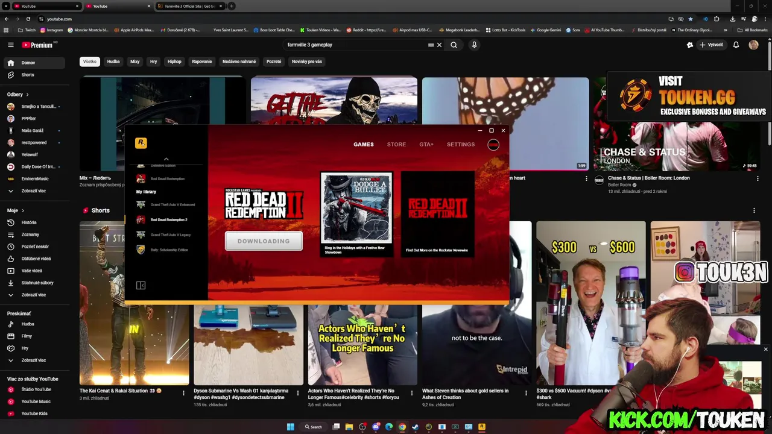
Task: Click the Chrome new tab plus button
Action: click(x=232, y=6)
